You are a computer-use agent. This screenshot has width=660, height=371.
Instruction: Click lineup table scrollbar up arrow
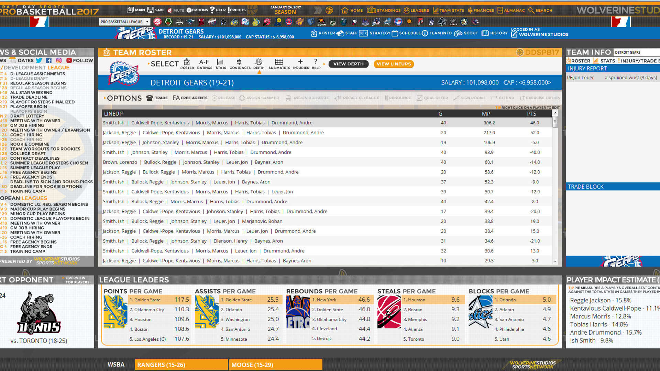pos(555,113)
